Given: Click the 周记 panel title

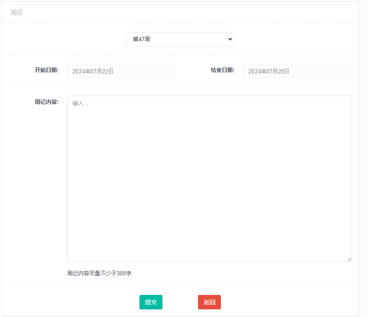Looking at the screenshot, I should (x=17, y=13).
